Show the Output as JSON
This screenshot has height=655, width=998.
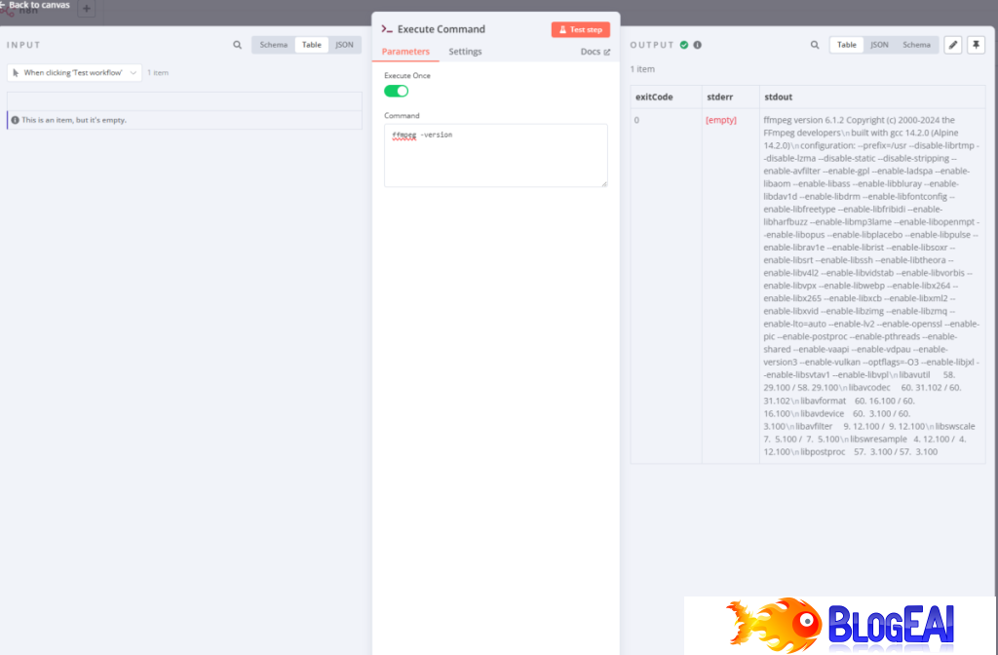[879, 45]
